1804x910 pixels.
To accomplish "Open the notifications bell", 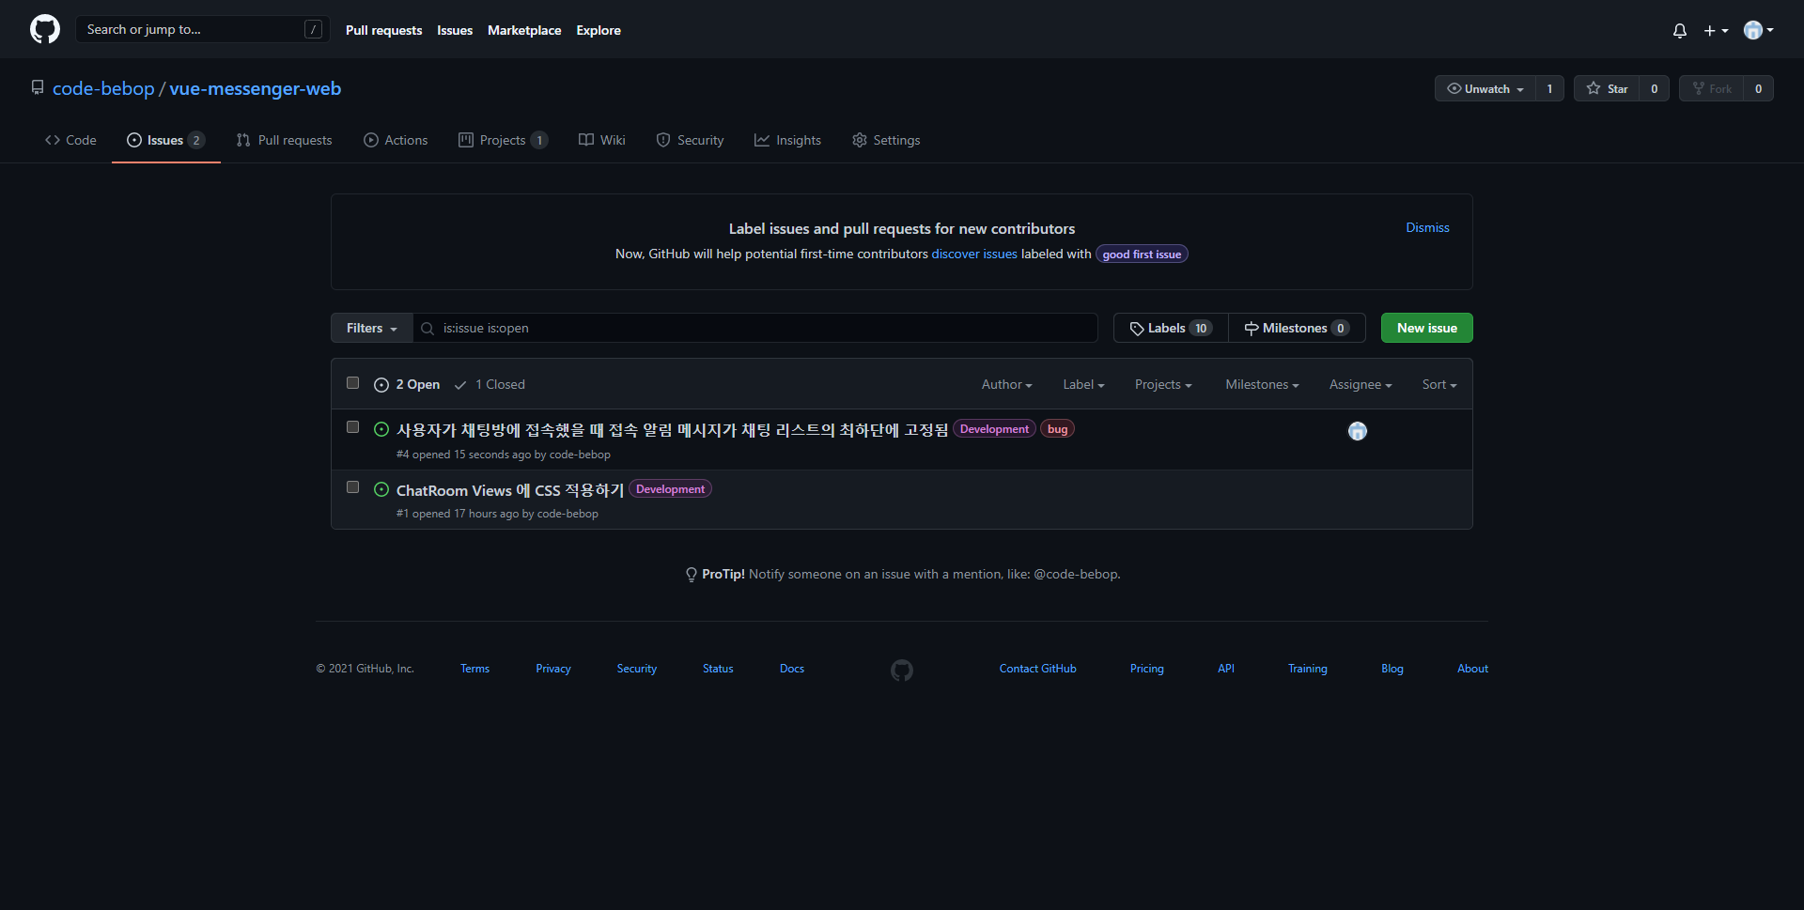I will click(x=1680, y=30).
